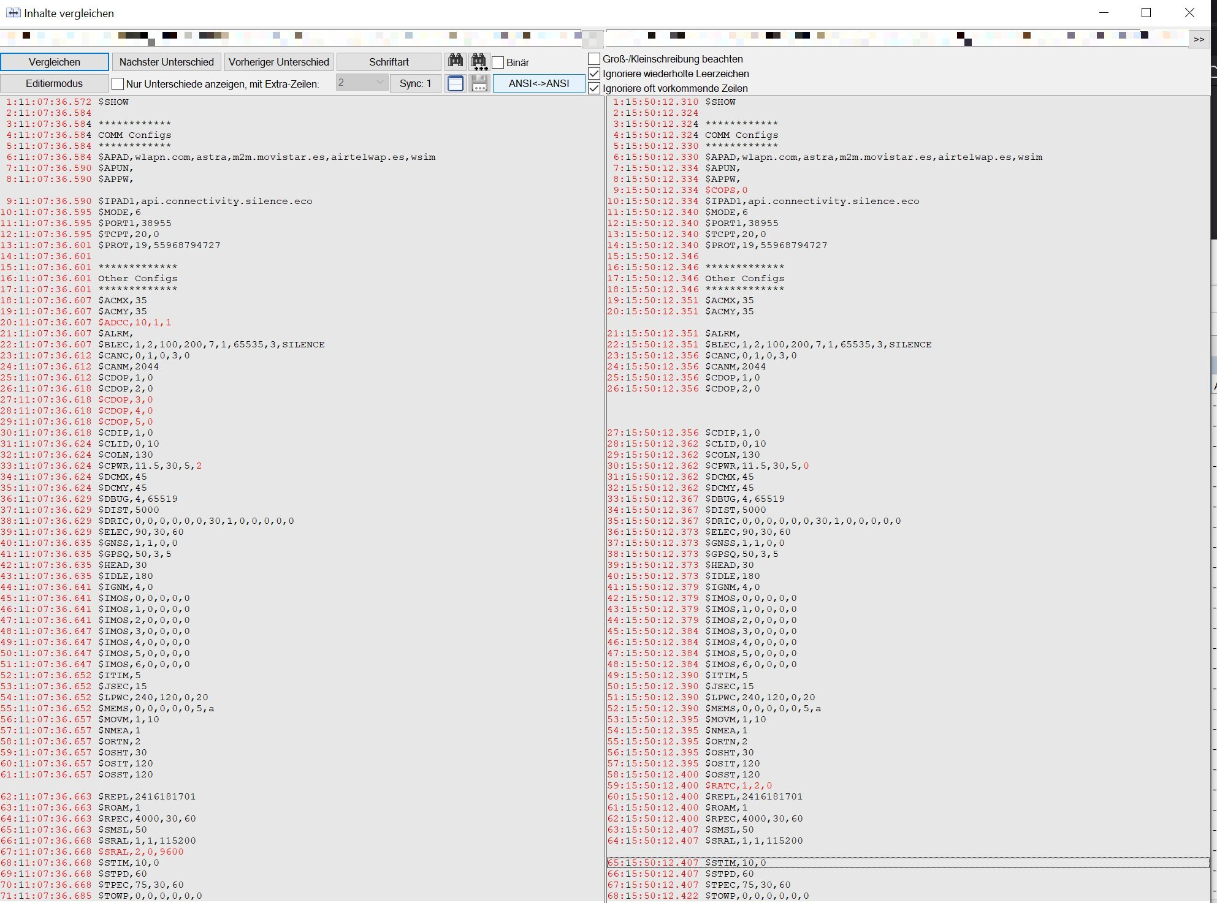Viewport: 1217px width, 903px height.
Task: Click the Sync: 1 button
Action: click(415, 83)
